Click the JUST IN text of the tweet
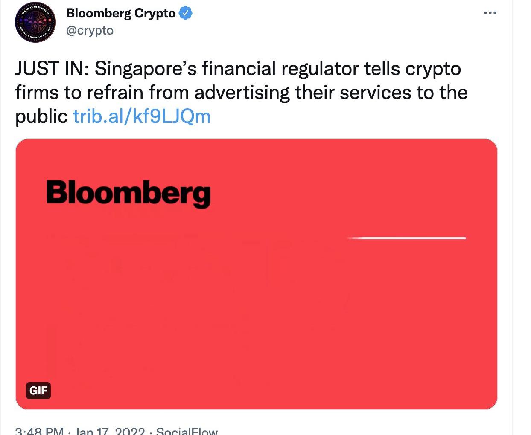Image resolution: width=531 pixels, height=435 pixels. pyautogui.click(x=52, y=69)
